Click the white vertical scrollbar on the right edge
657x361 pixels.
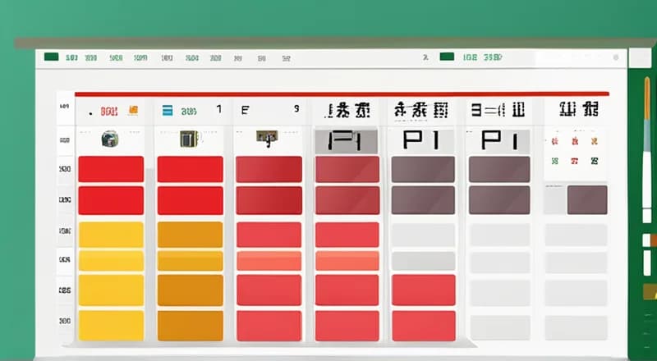647,180
